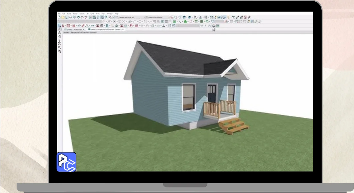Click the down floor chevron arrow
The height and width of the screenshot is (193, 354).
click(202, 26)
